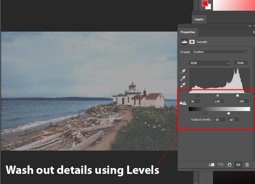Open the Properties panel menu icon
Image resolution: width=255 pixels, height=184 pixels.
(x=254, y=32)
